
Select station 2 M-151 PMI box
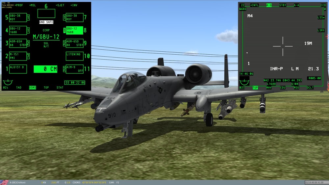18,56
